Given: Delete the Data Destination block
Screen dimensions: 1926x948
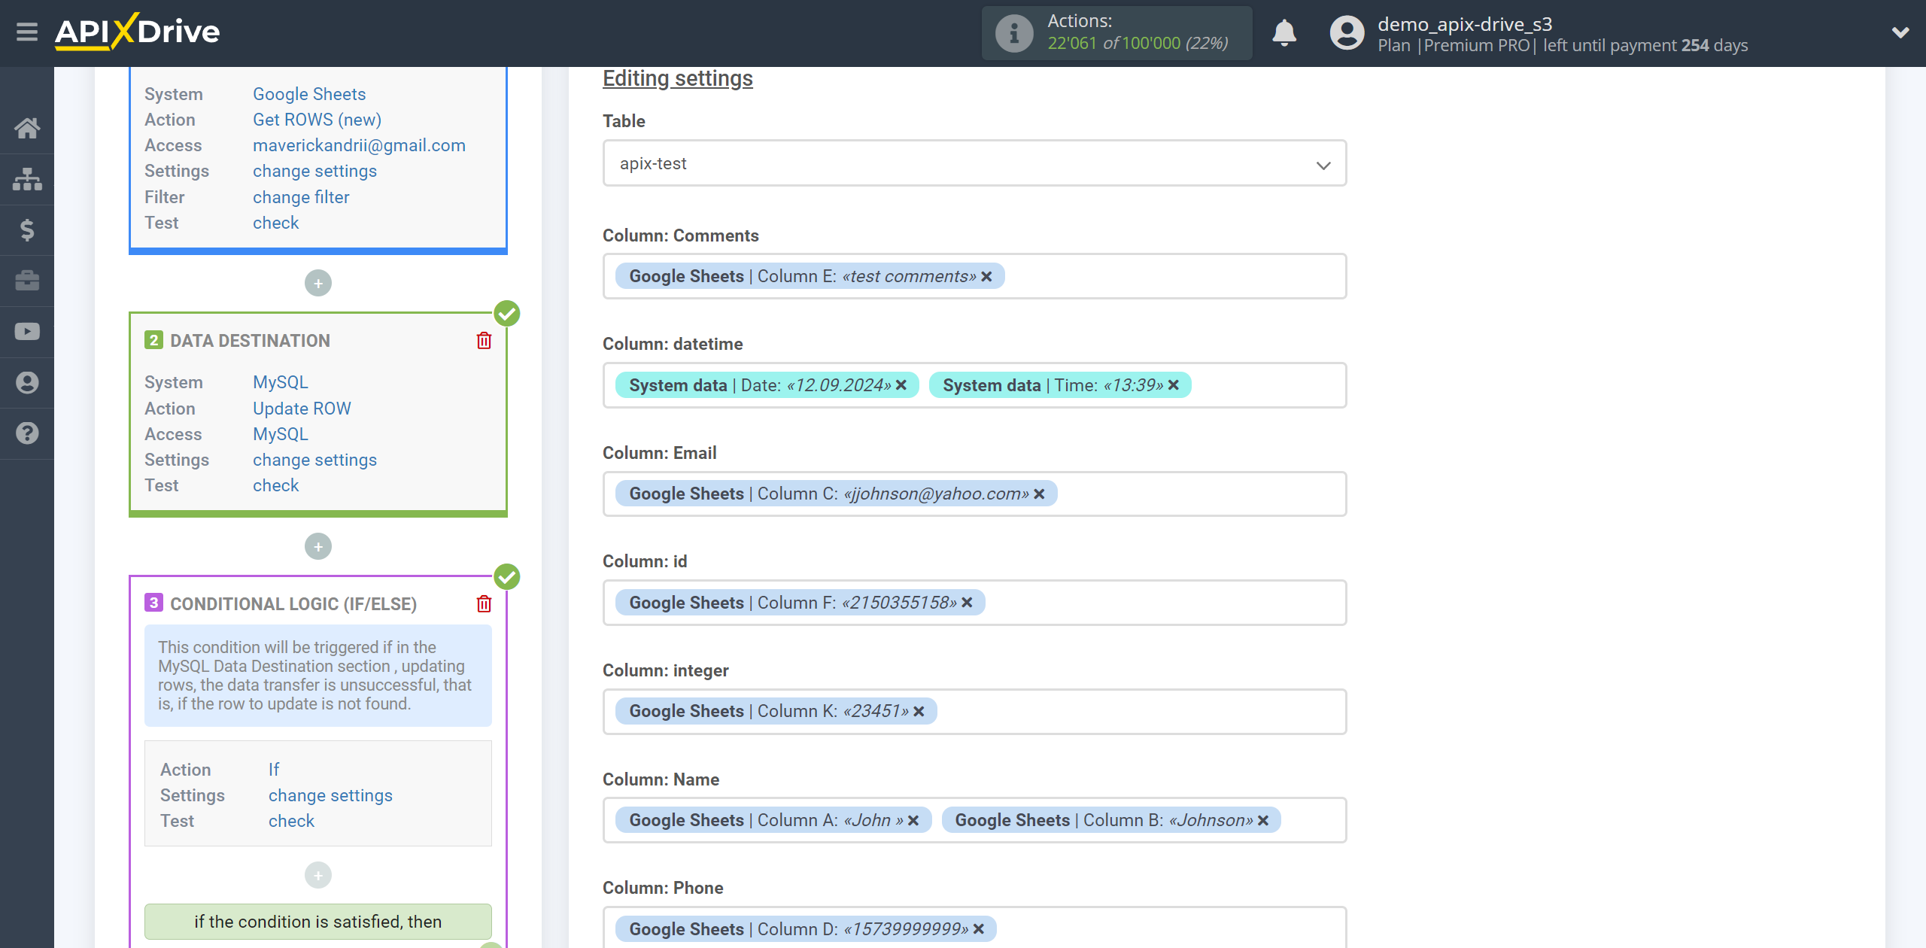Looking at the screenshot, I should (484, 341).
